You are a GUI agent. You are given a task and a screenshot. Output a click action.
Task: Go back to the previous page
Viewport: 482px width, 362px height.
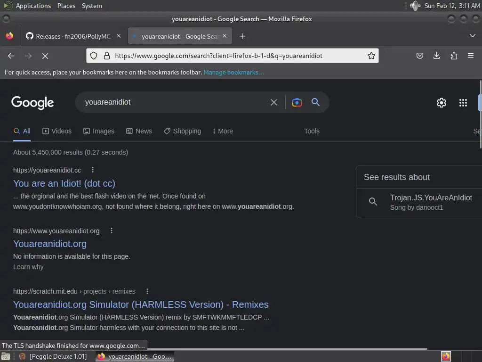tap(11, 56)
